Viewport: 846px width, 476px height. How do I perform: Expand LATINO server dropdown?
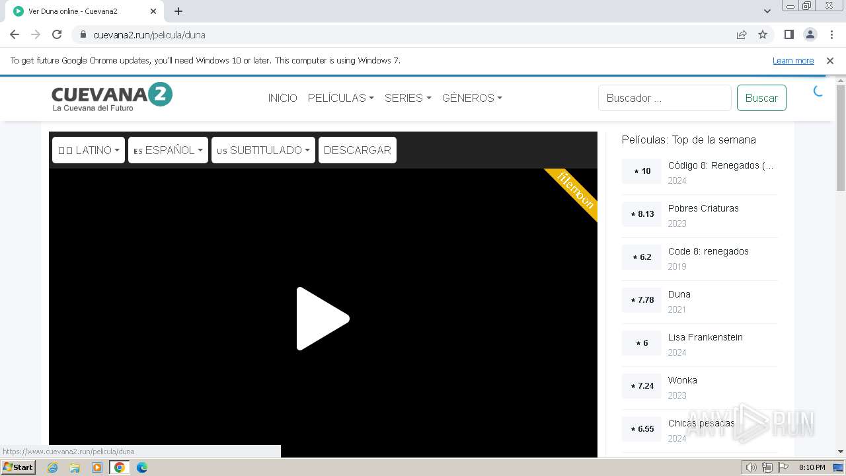point(89,150)
